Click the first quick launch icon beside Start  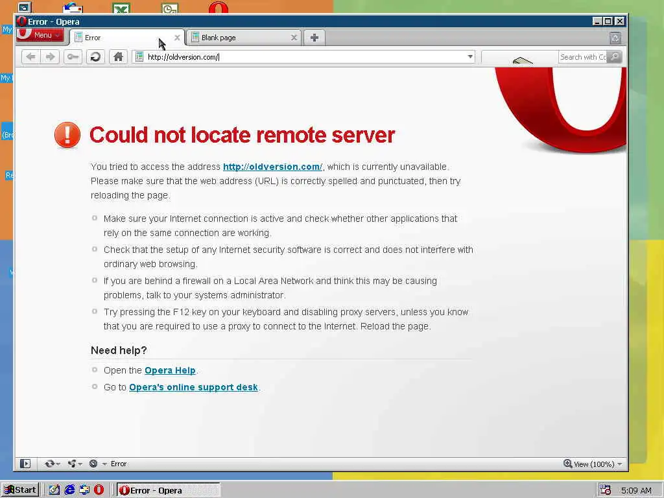(x=54, y=490)
